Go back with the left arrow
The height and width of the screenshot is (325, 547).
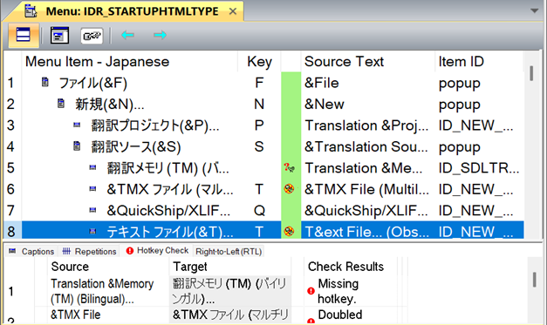click(x=127, y=35)
